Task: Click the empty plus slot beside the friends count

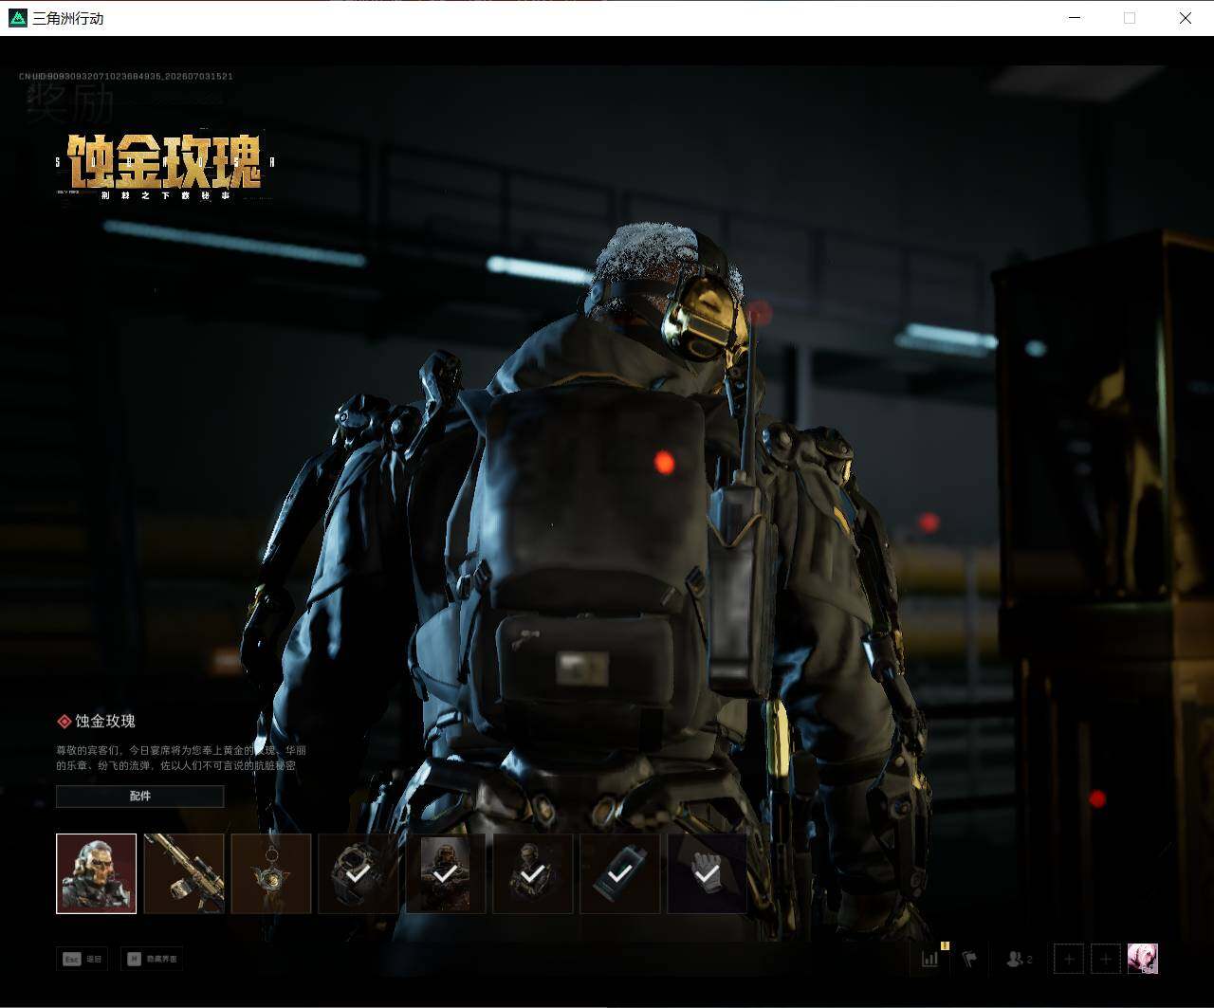Action: click(x=1069, y=959)
